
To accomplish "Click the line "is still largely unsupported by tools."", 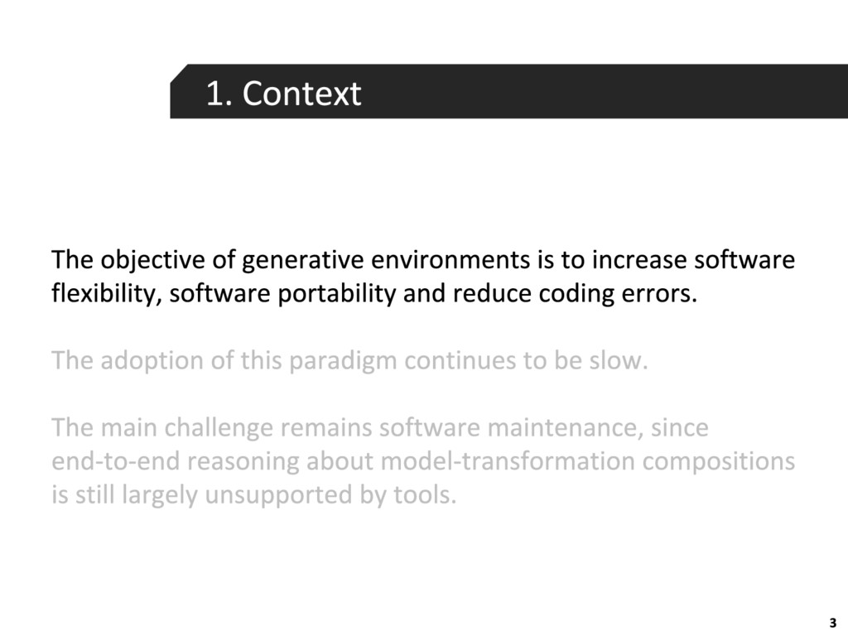I will (x=253, y=495).
